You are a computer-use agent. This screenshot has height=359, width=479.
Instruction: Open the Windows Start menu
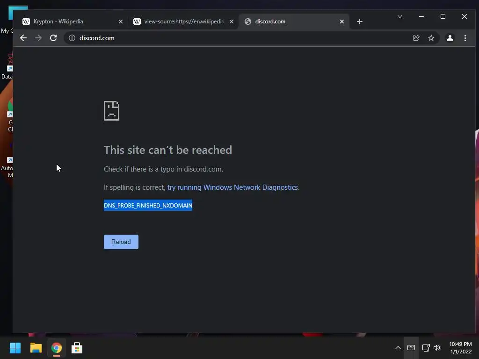point(15,348)
